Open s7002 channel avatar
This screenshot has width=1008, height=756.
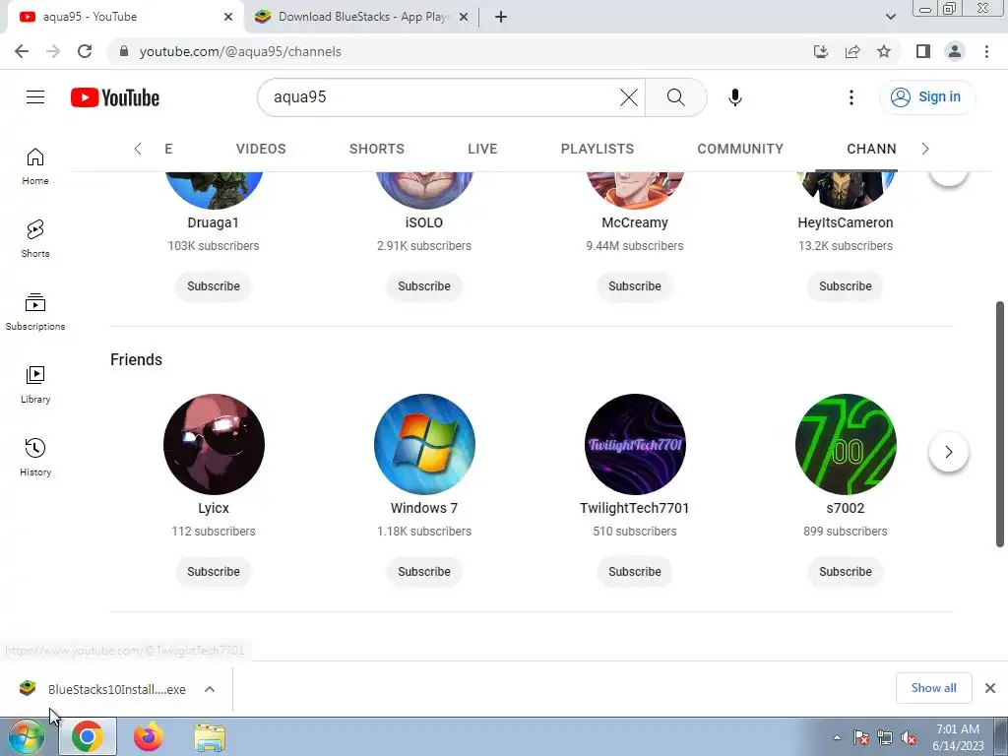(846, 444)
